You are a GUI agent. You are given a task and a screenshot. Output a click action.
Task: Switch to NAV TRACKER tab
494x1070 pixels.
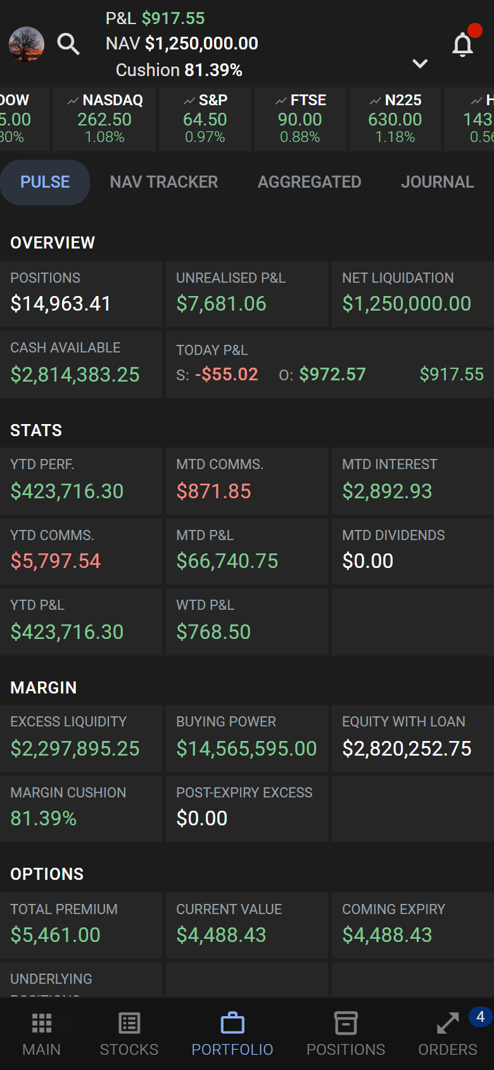tap(163, 183)
